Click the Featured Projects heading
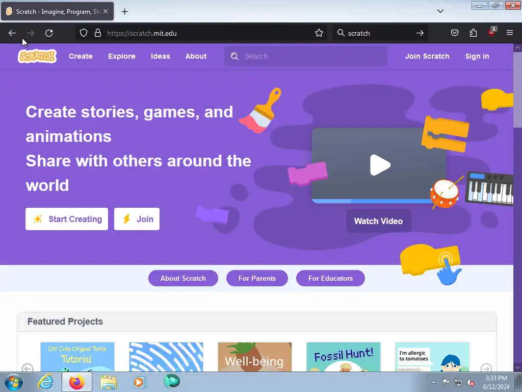Viewport: 522px width, 392px height. pyautogui.click(x=65, y=322)
